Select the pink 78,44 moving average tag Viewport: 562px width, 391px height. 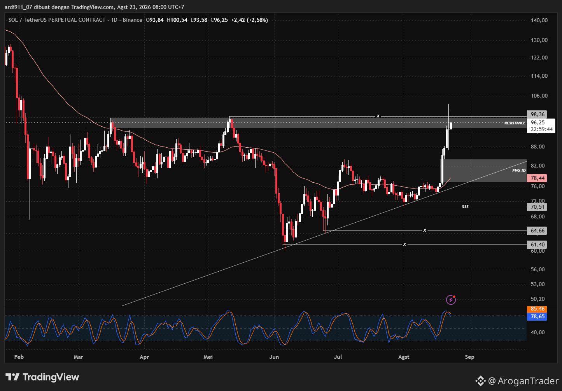[537, 178]
